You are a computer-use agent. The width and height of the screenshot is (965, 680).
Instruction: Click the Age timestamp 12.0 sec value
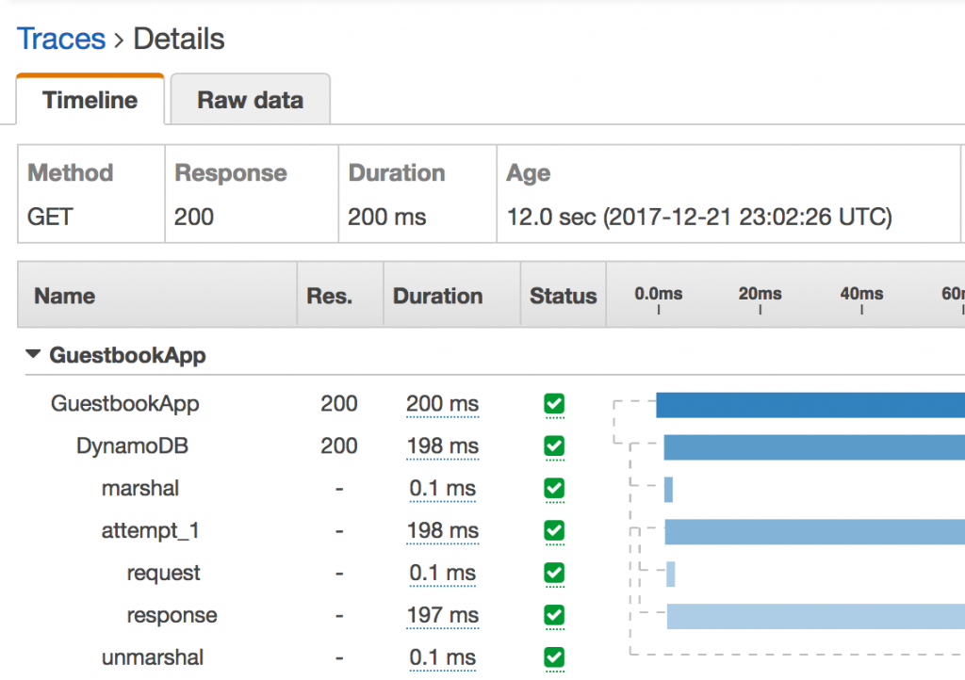pyautogui.click(x=699, y=217)
